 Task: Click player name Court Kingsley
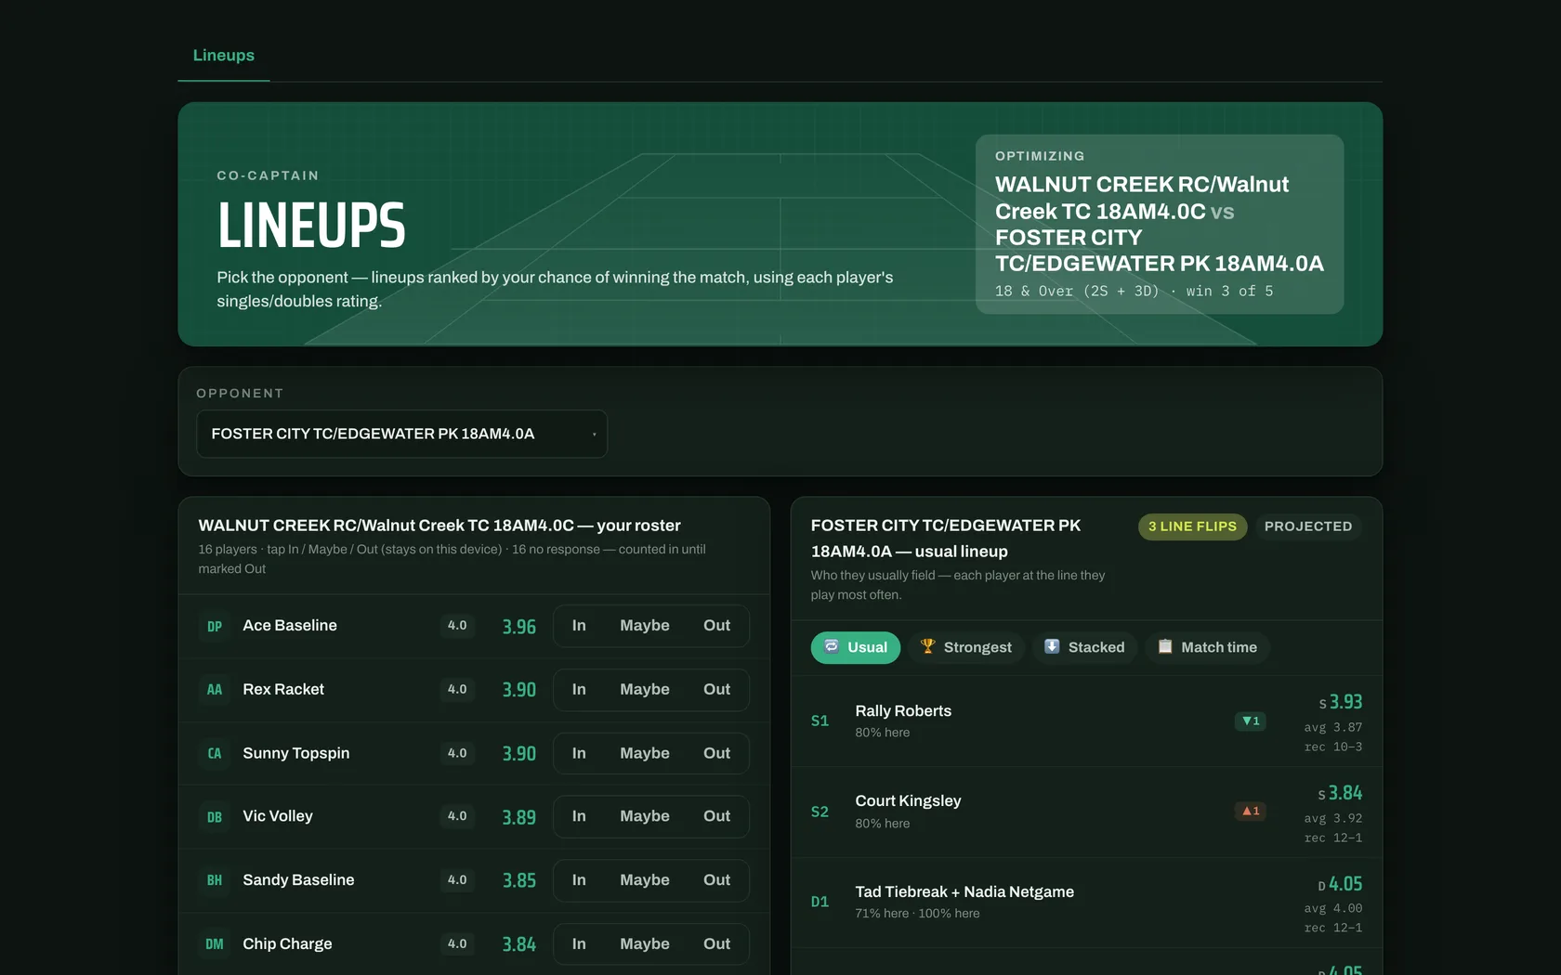[908, 801]
